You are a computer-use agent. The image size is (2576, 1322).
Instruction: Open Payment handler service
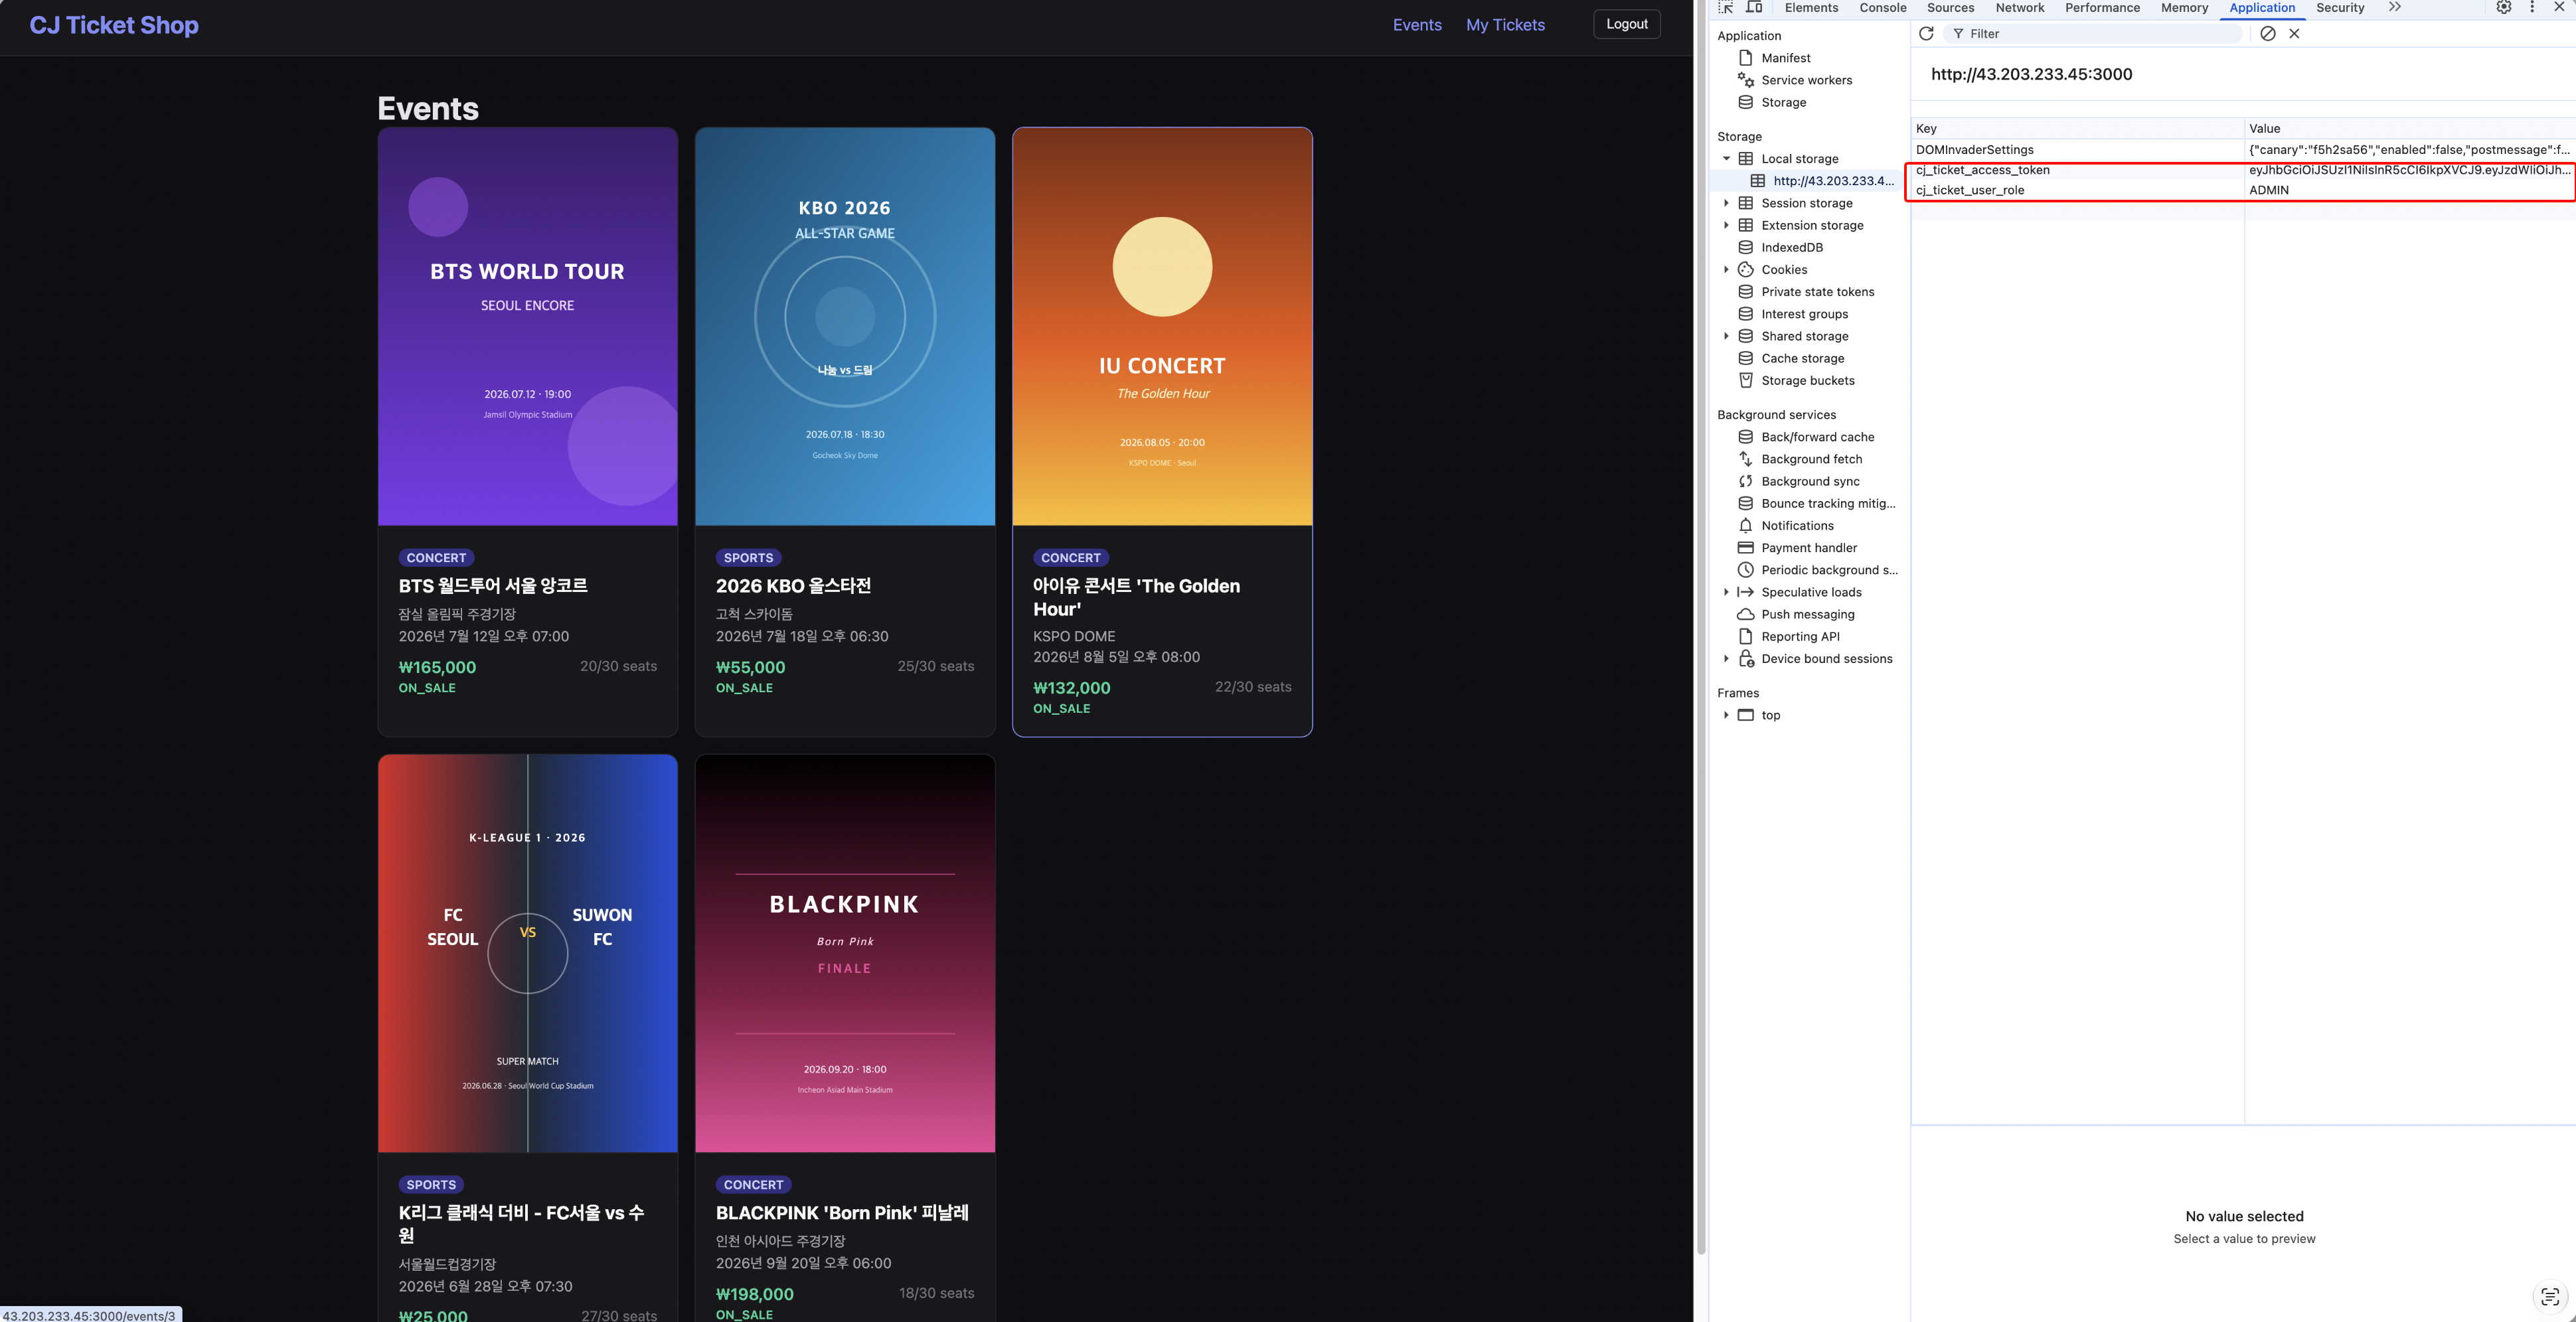click(x=1808, y=548)
